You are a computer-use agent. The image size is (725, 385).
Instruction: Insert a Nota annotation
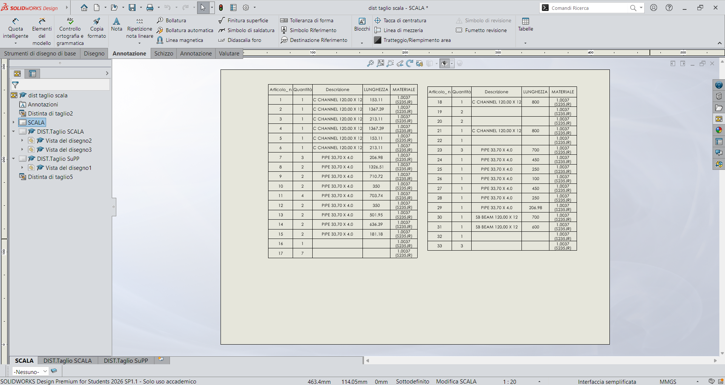coord(116,25)
